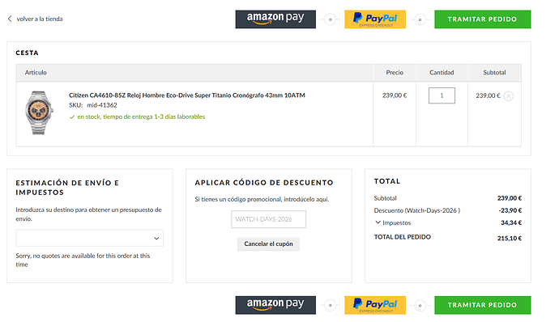The width and height of the screenshot is (559, 322).
Task: Expand the Impuestos chevron in totals
Action: click(x=378, y=222)
